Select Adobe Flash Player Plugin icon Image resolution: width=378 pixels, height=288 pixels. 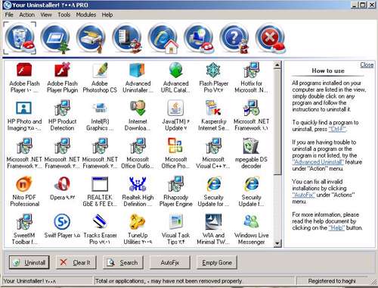[x=62, y=70]
